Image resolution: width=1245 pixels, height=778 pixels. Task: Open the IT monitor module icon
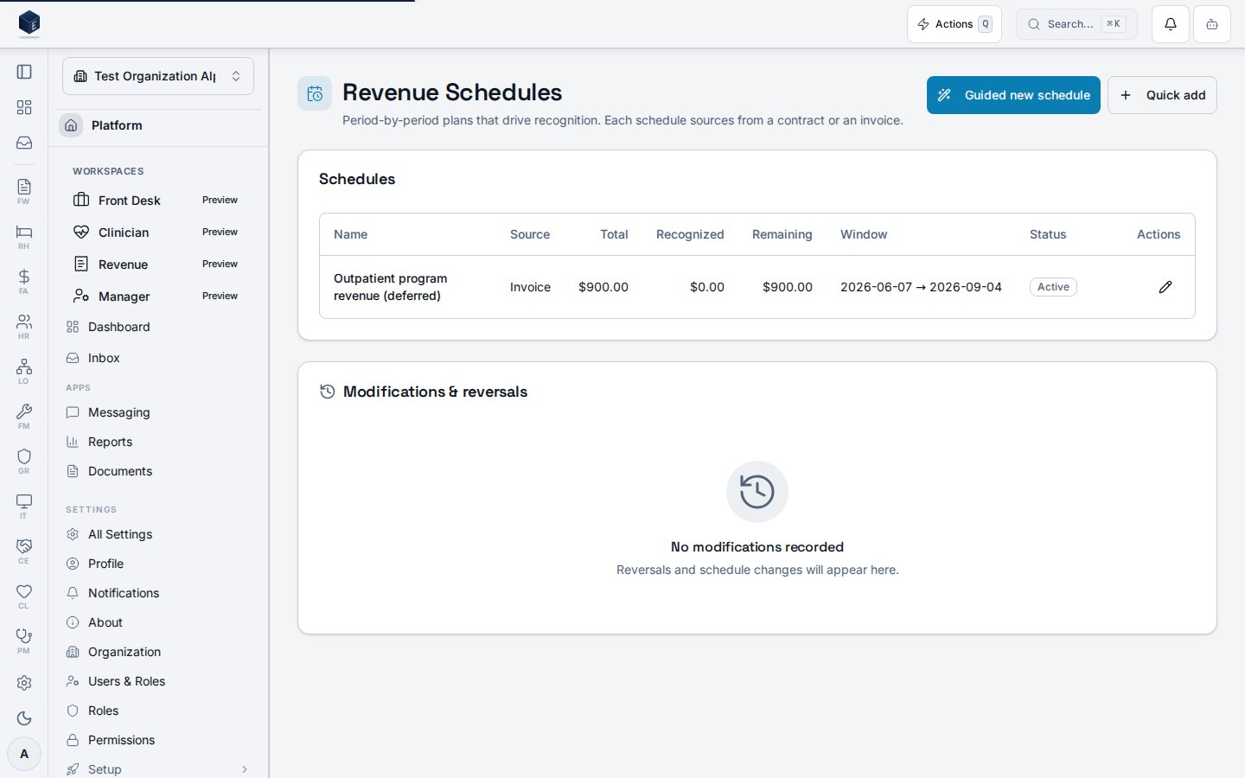(24, 506)
